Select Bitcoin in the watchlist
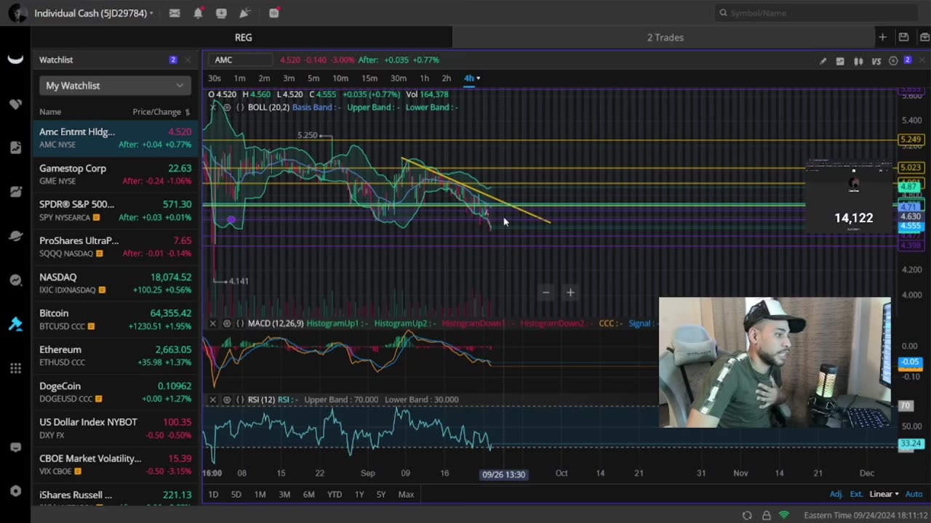This screenshot has height=523, width=931. [115, 320]
